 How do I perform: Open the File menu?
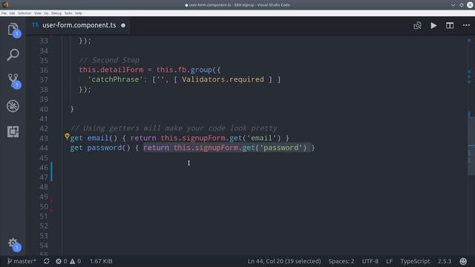(x=4, y=13)
